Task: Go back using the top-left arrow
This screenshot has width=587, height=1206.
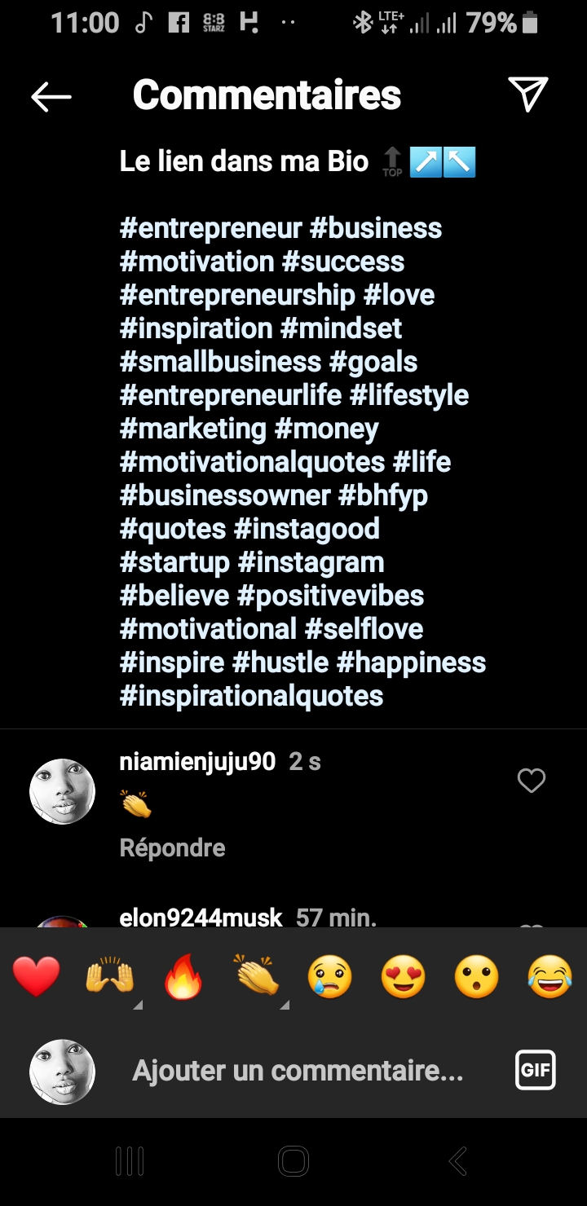Action: tap(51, 97)
